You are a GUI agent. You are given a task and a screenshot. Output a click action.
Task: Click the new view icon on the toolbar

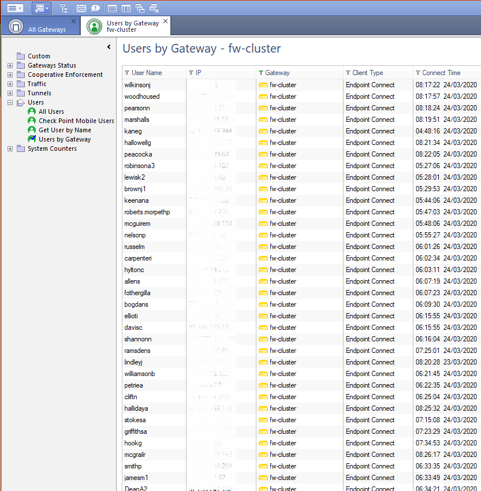(x=40, y=8)
